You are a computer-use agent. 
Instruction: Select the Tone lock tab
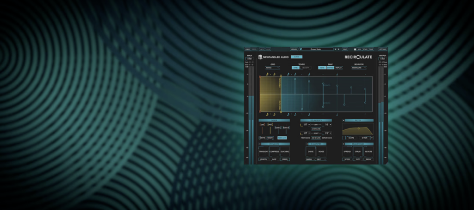point(371,49)
